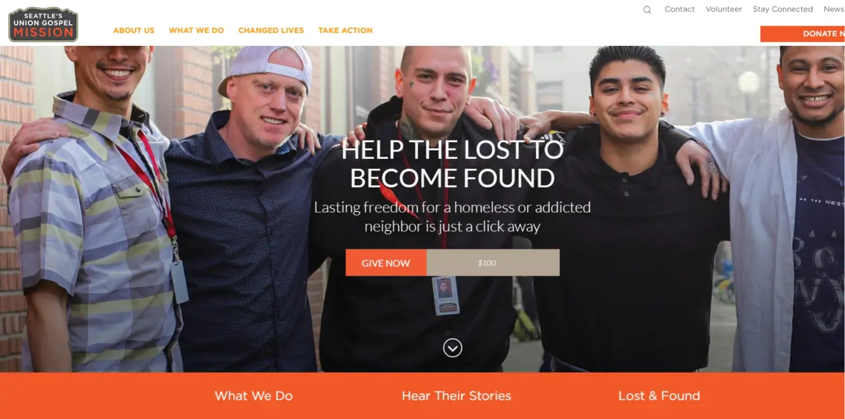The height and width of the screenshot is (419, 845).
Task: Select Changed Lives in navigation
Action: [x=271, y=30]
